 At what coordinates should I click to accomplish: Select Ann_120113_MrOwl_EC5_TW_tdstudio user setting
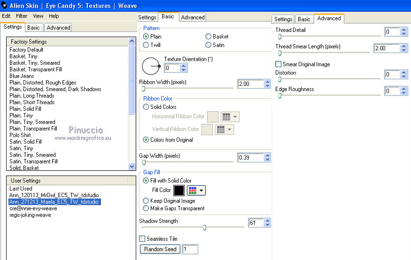click(54, 195)
